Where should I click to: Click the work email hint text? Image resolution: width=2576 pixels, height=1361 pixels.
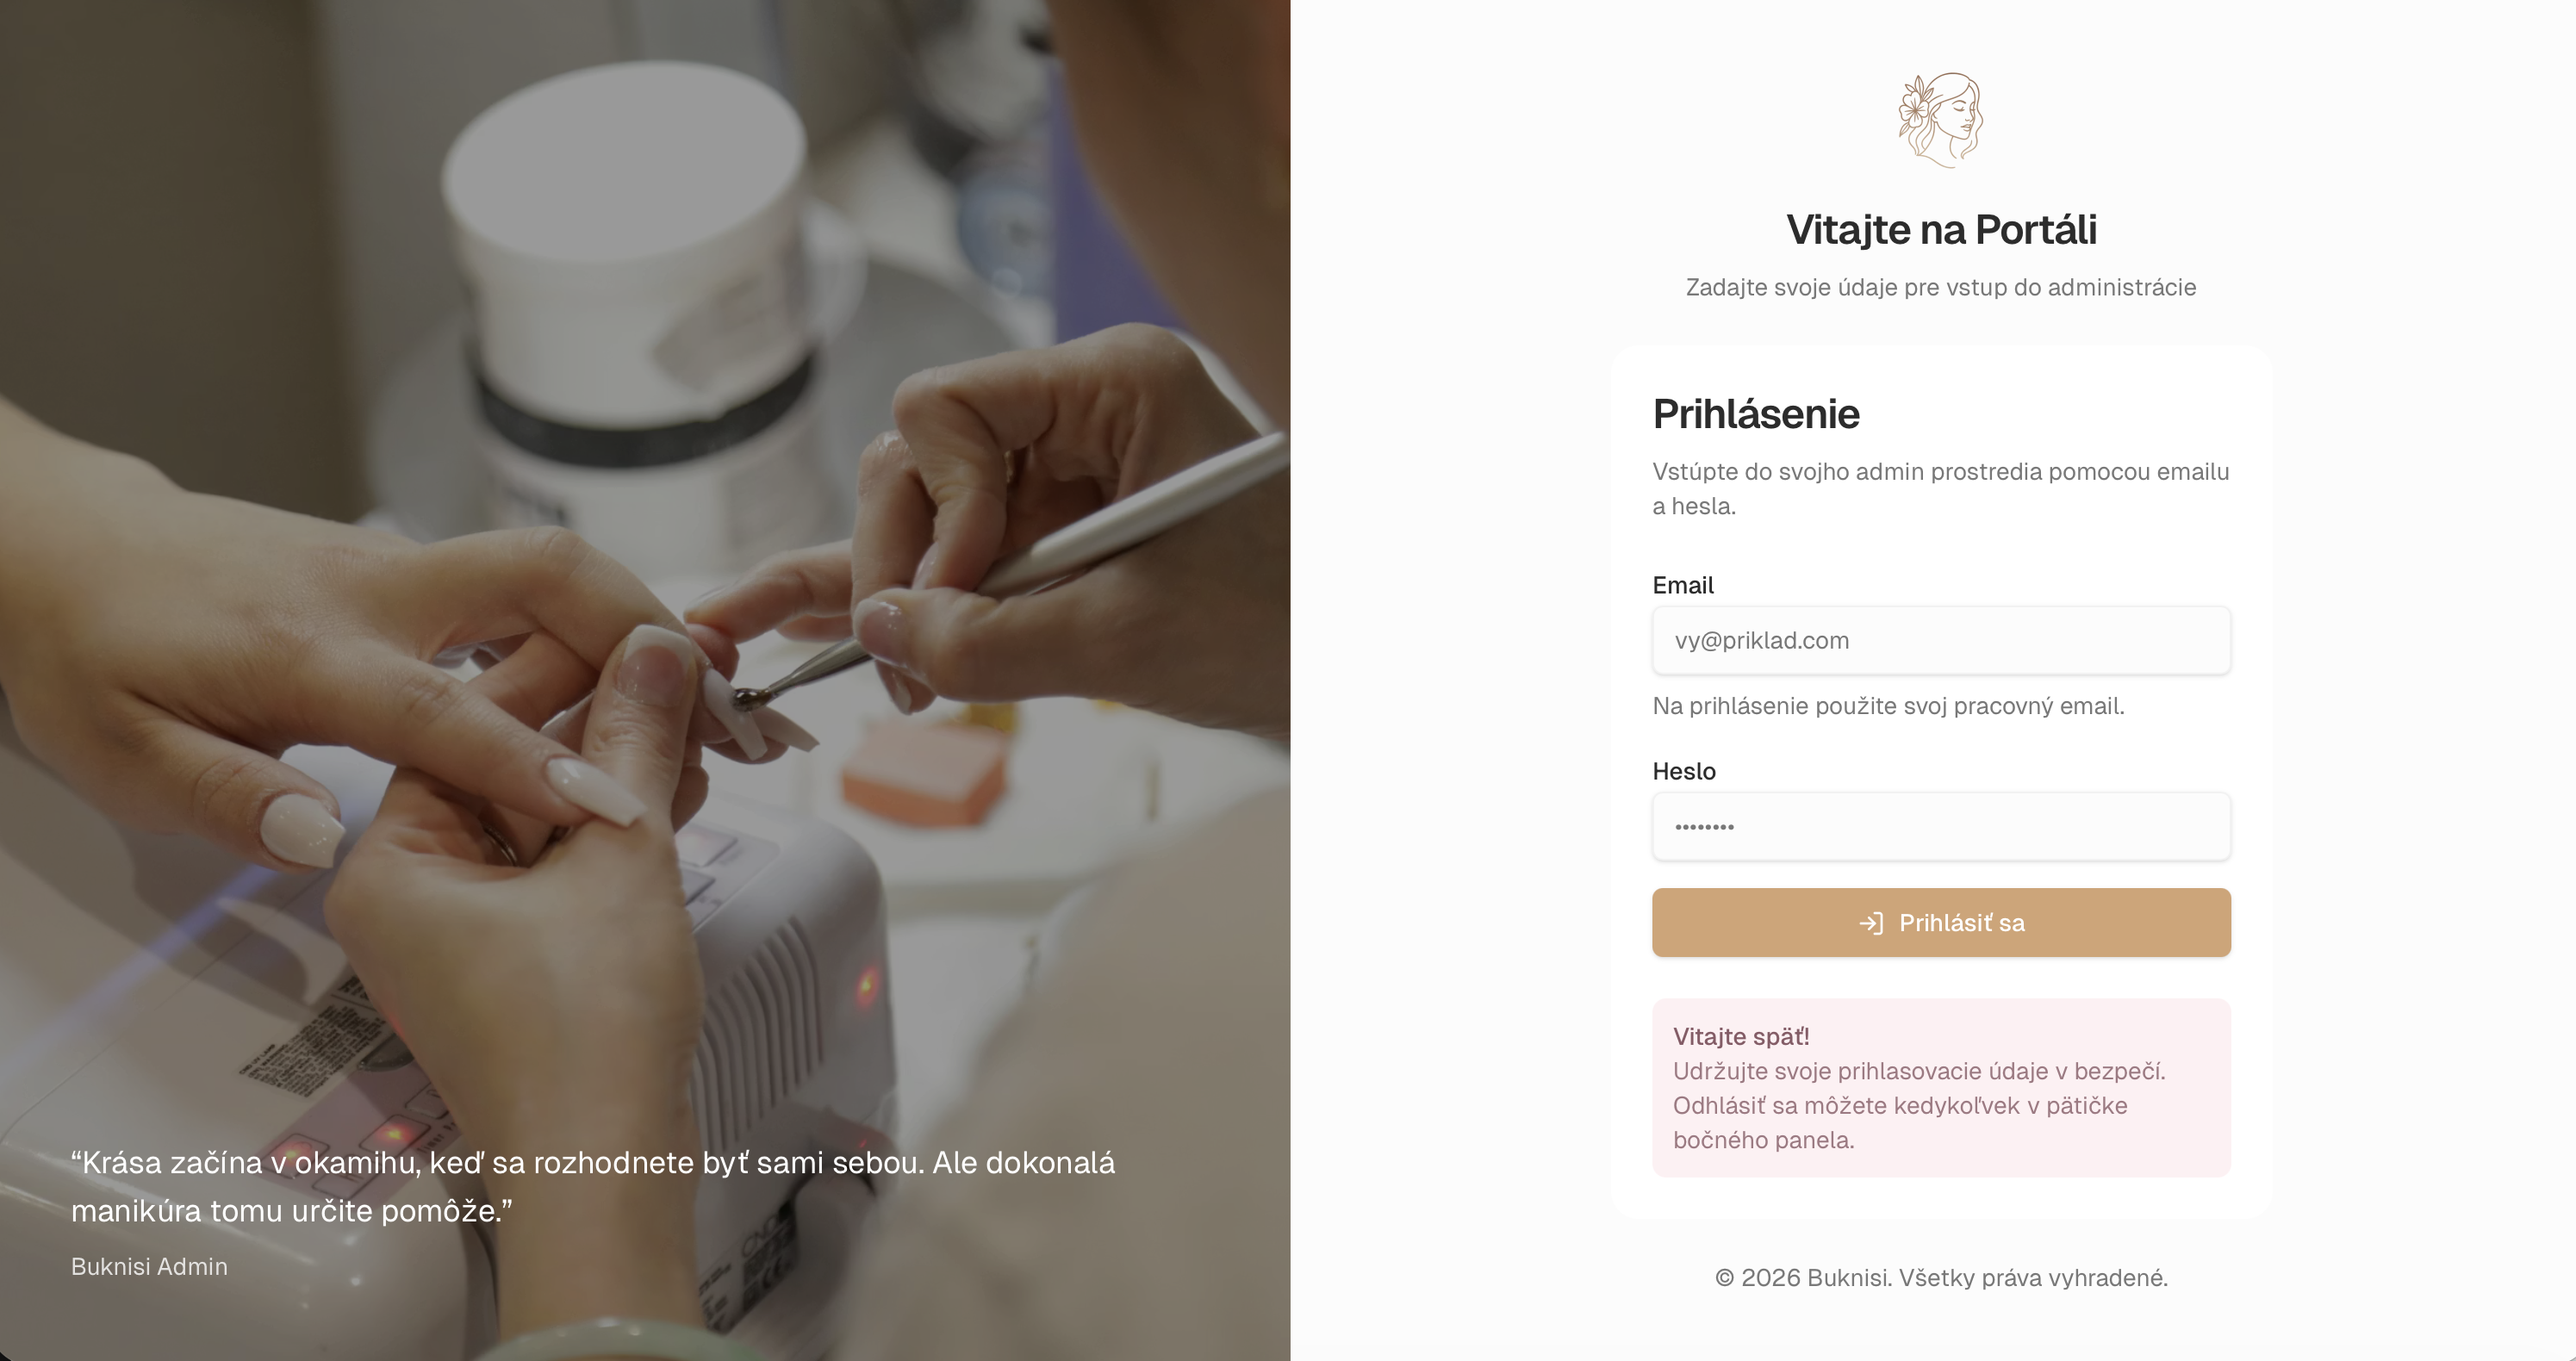1888,706
